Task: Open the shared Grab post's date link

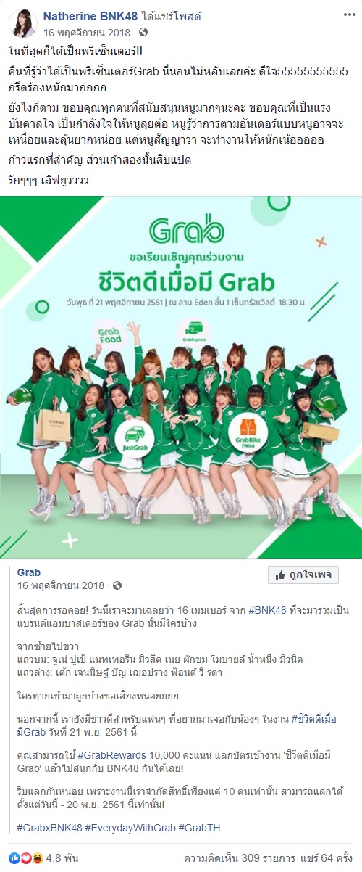Action: (x=61, y=585)
